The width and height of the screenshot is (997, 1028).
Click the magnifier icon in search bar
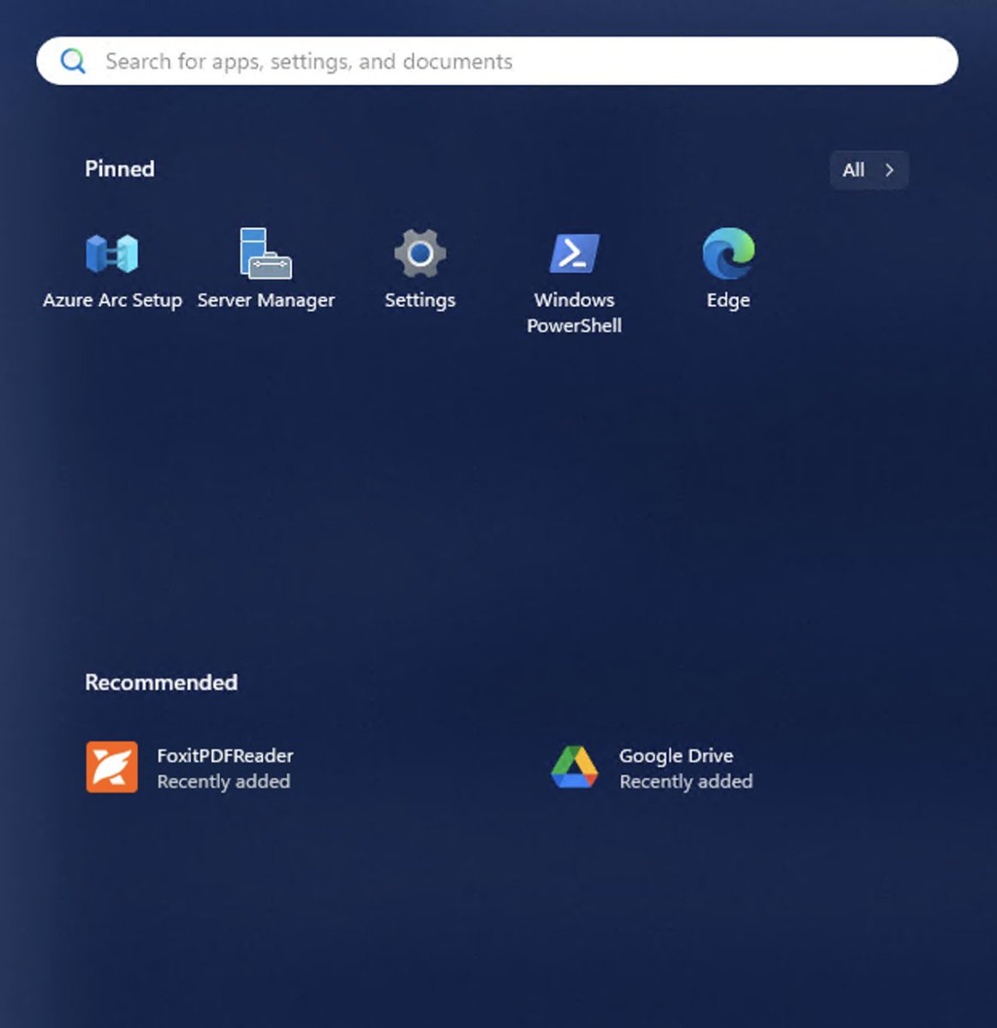pyautogui.click(x=73, y=61)
